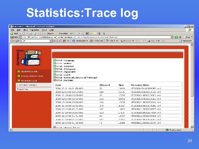Click the 'File name/Error' column header
Viewport: 199px width, 149px height.
coord(140,85)
